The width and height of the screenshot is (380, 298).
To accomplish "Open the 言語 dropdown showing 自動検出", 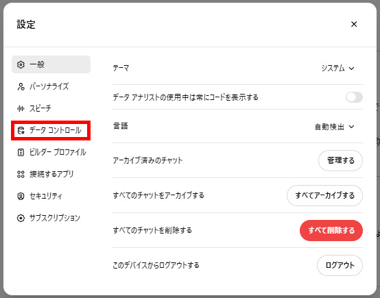I will (335, 127).
